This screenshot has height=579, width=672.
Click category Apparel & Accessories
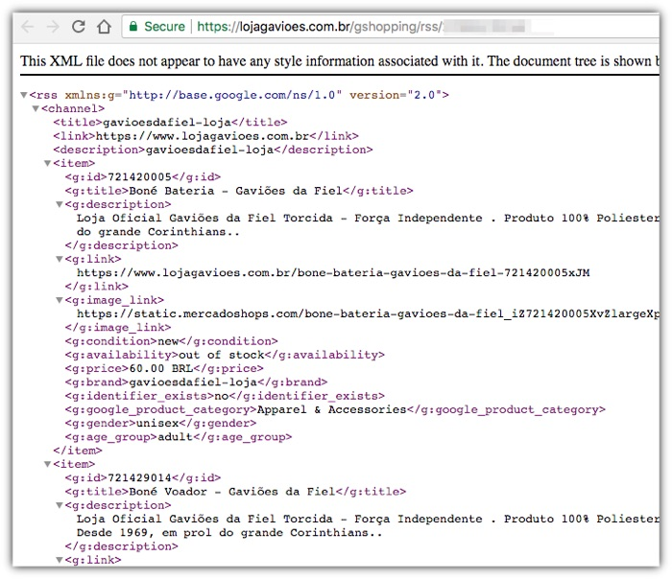click(332, 410)
